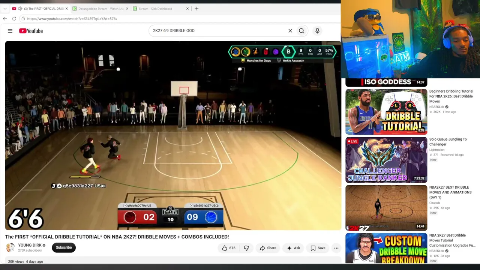The image size is (480, 270).
Task: Pause the video by clicking the player
Action: pyautogui.click(x=173, y=135)
